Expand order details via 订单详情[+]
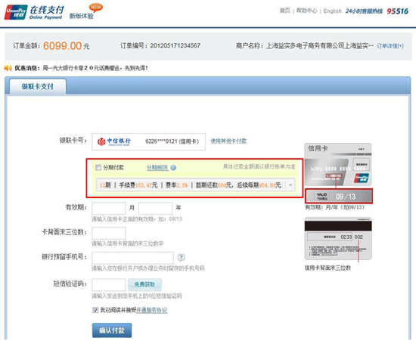This screenshot has height=341, width=416. (x=390, y=46)
